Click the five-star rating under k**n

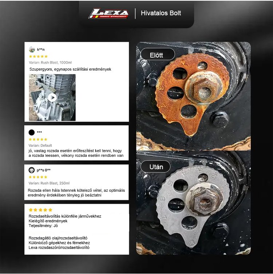pyautogui.click(x=38, y=56)
